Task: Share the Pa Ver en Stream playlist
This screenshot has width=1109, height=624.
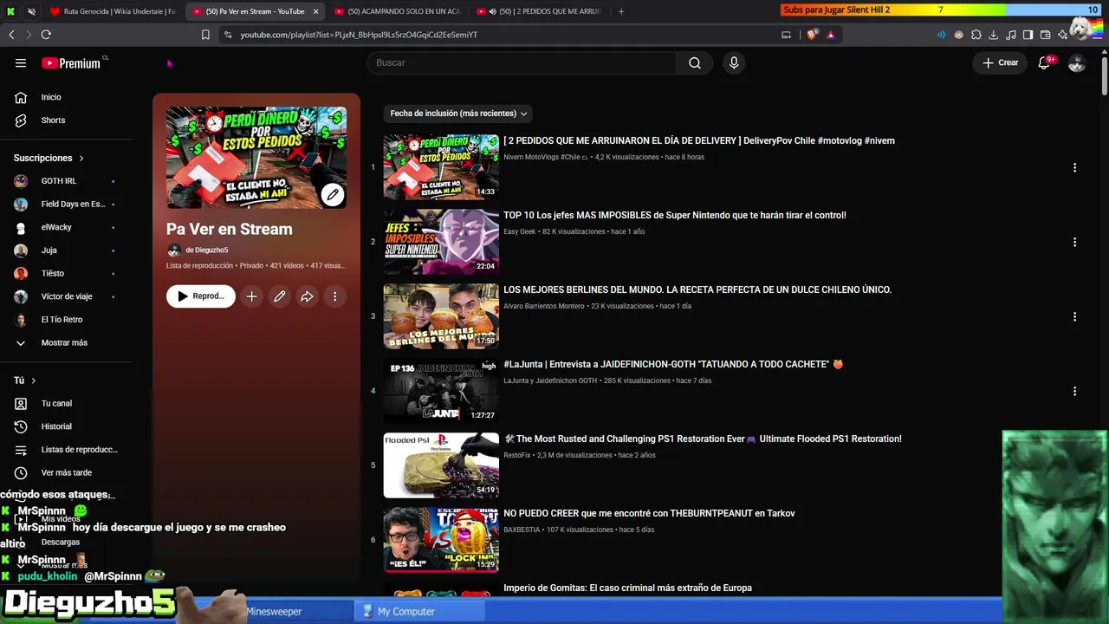Action: (307, 296)
